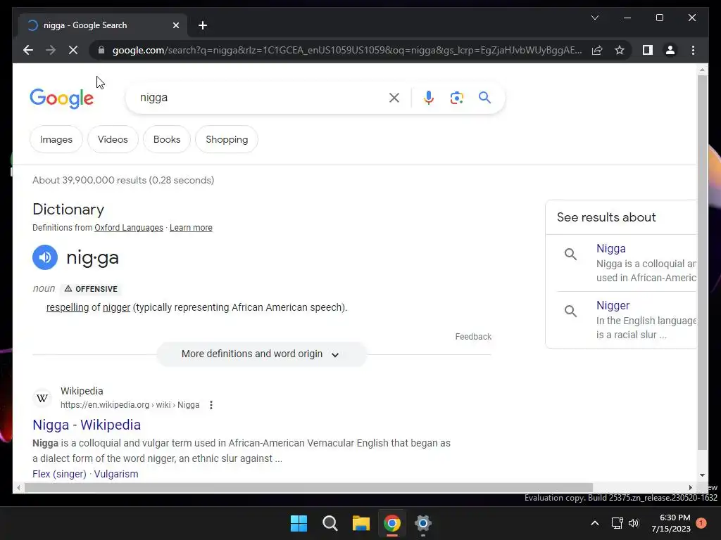This screenshot has height=540, width=721.
Task: Switch to the Images results
Action: point(56,140)
